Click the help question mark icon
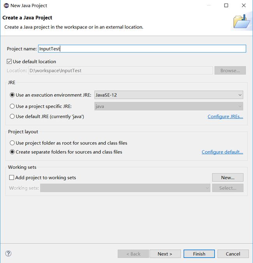Viewport: 253px width, 263px height. [x=8, y=253]
